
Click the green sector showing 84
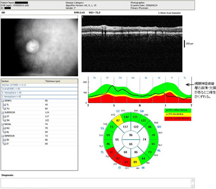143,159
